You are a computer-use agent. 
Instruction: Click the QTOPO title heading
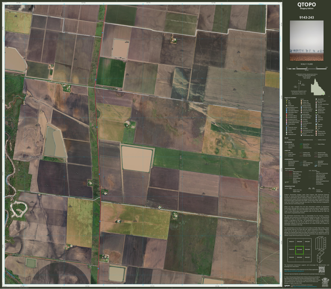point(306,4)
